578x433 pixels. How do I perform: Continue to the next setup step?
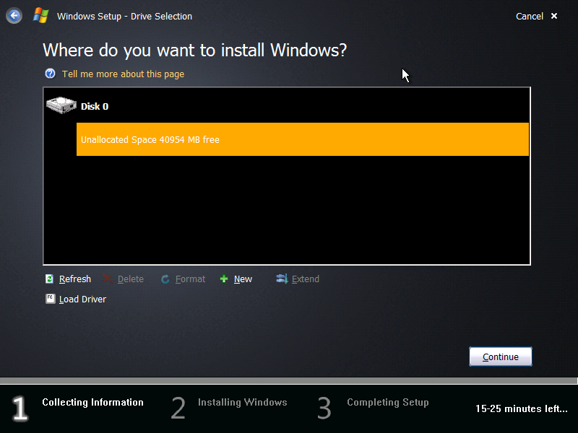tap(500, 357)
